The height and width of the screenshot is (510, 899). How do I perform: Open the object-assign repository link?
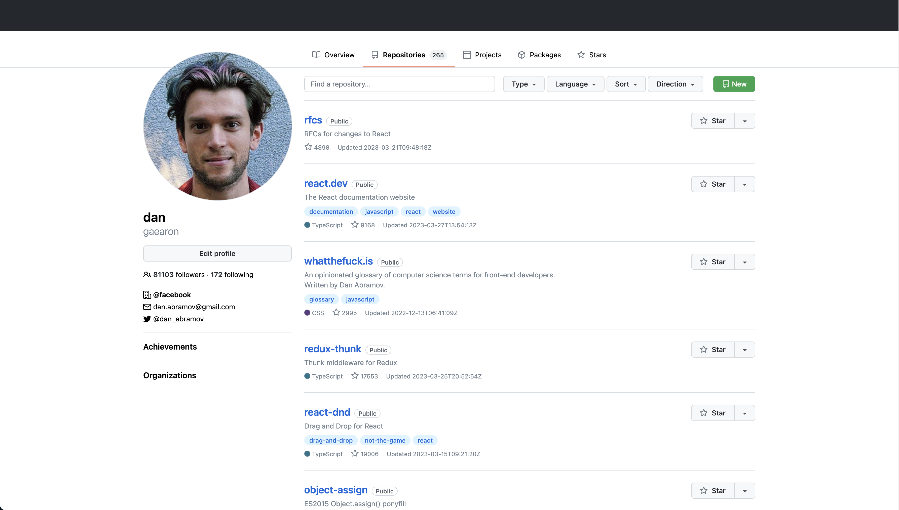pyautogui.click(x=335, y=490)
